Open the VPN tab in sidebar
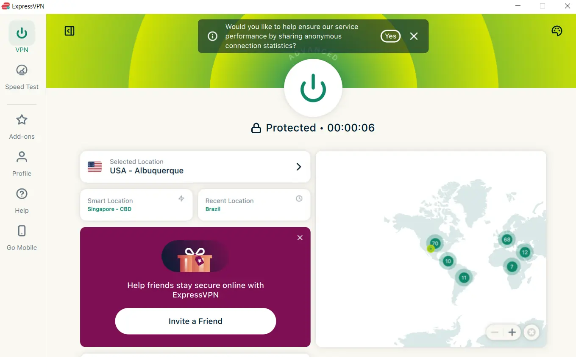Image resolution: width=576 pixels, height=357 pixels. coord(22,38)
